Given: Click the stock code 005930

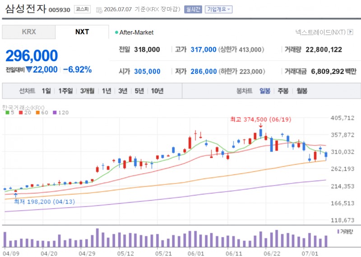Looking at the screenshot, I should point(60,10).
